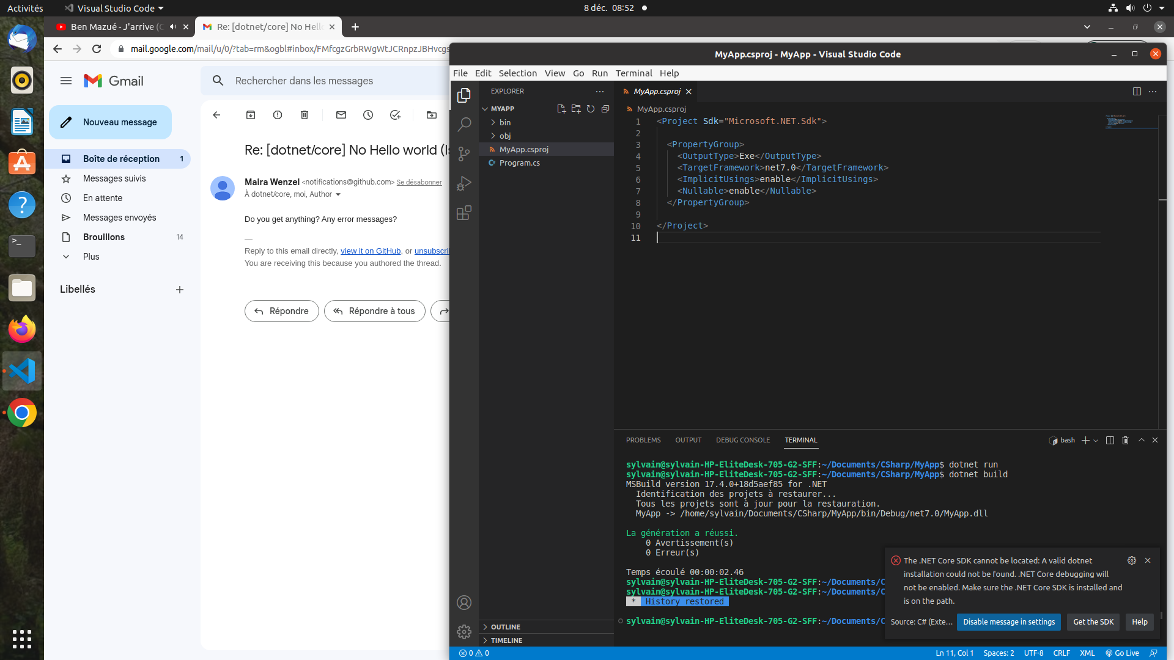Switch to the DEBUG CONSOLE tab
Image resolution: width=1174 pixels, height=660 pixels.
(x=742, y=440)
